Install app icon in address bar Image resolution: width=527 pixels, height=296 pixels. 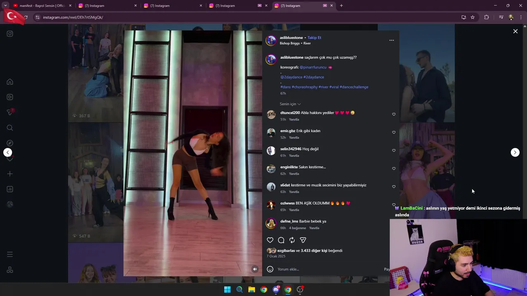tap(464, 17)
